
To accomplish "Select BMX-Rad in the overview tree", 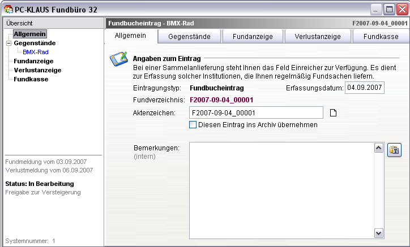I will (x=35, y=52).
